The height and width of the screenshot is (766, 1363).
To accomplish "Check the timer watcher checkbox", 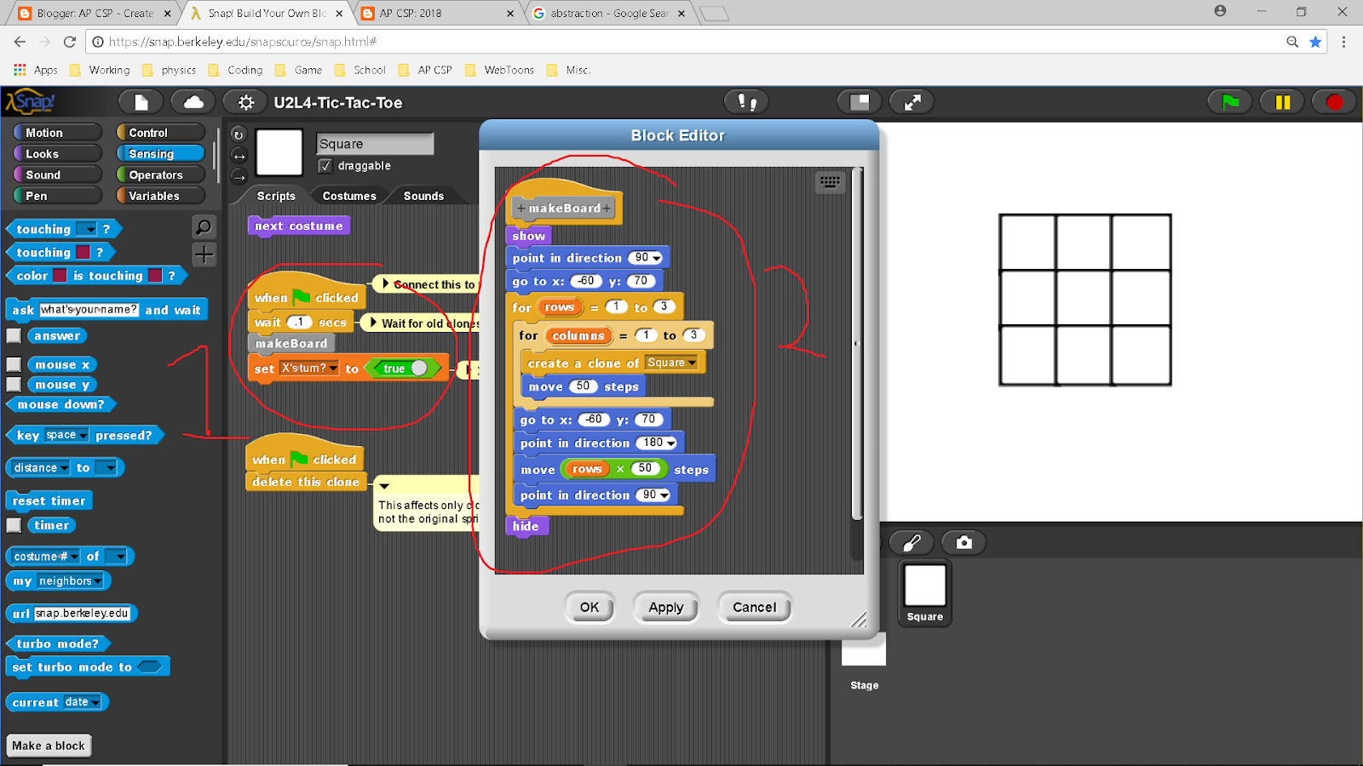I will click(13, 525).
